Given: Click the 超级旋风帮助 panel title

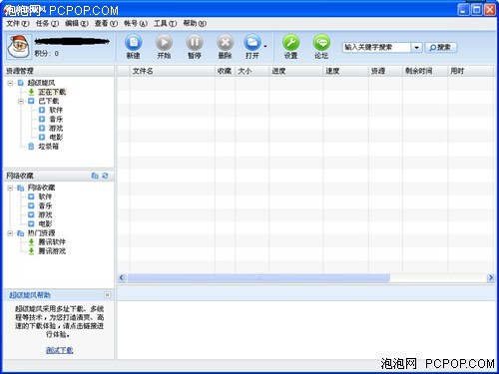Looking at the screenshot, I should [30, 295].
